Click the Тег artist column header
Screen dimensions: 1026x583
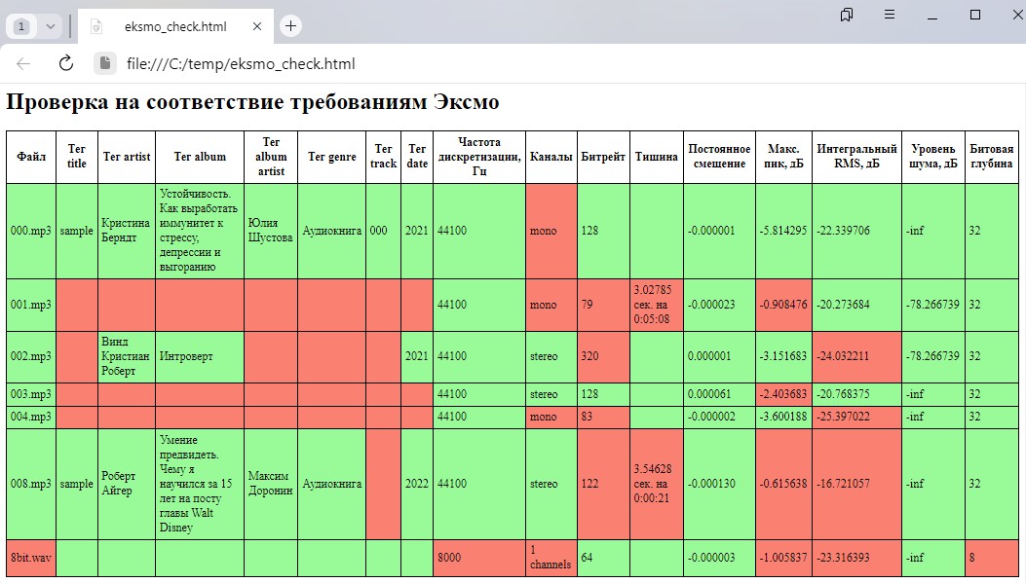[x=126, y=156]
